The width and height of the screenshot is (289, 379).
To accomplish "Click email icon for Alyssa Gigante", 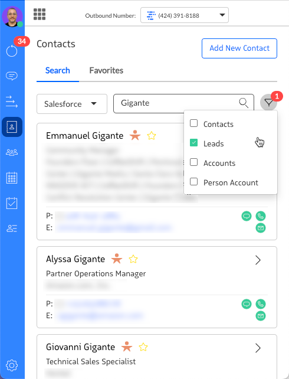I will tap(261, 316).
